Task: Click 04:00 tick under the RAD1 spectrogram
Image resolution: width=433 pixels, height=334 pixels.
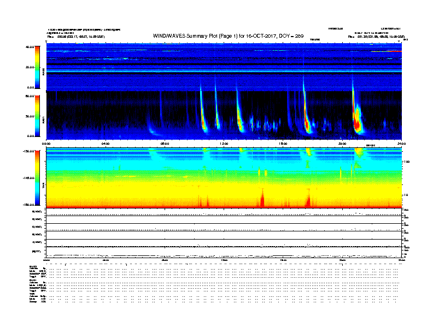Action: 106,144
